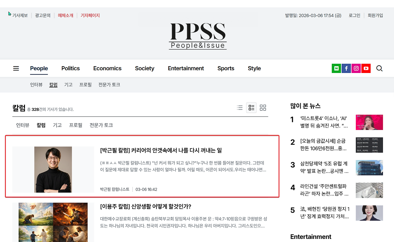Open the Sports menu

[x=226, y=68]
